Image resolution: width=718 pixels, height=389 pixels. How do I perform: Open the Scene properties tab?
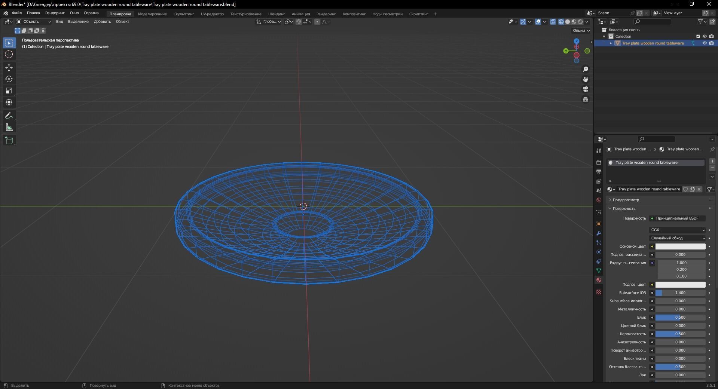pos(599,190)
